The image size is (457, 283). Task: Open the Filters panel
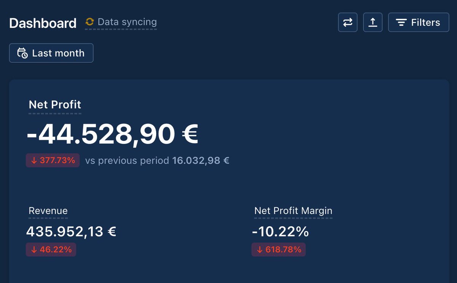[x=419, y=23]
